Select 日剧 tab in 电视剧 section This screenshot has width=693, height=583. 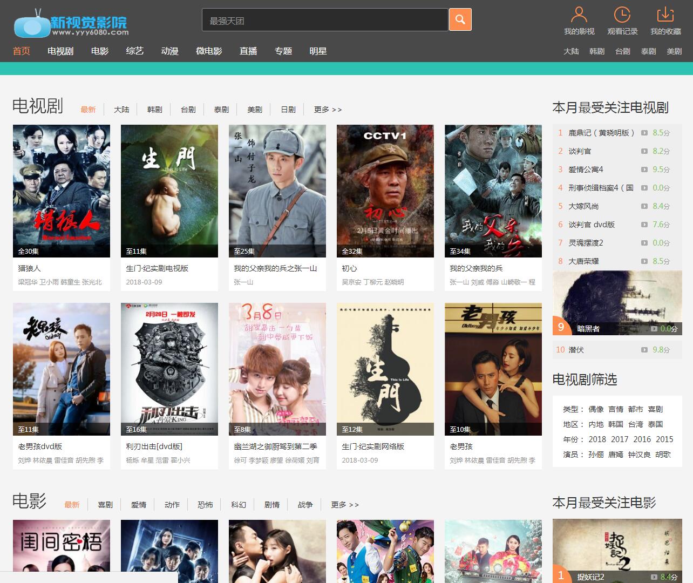coord(288,110)
